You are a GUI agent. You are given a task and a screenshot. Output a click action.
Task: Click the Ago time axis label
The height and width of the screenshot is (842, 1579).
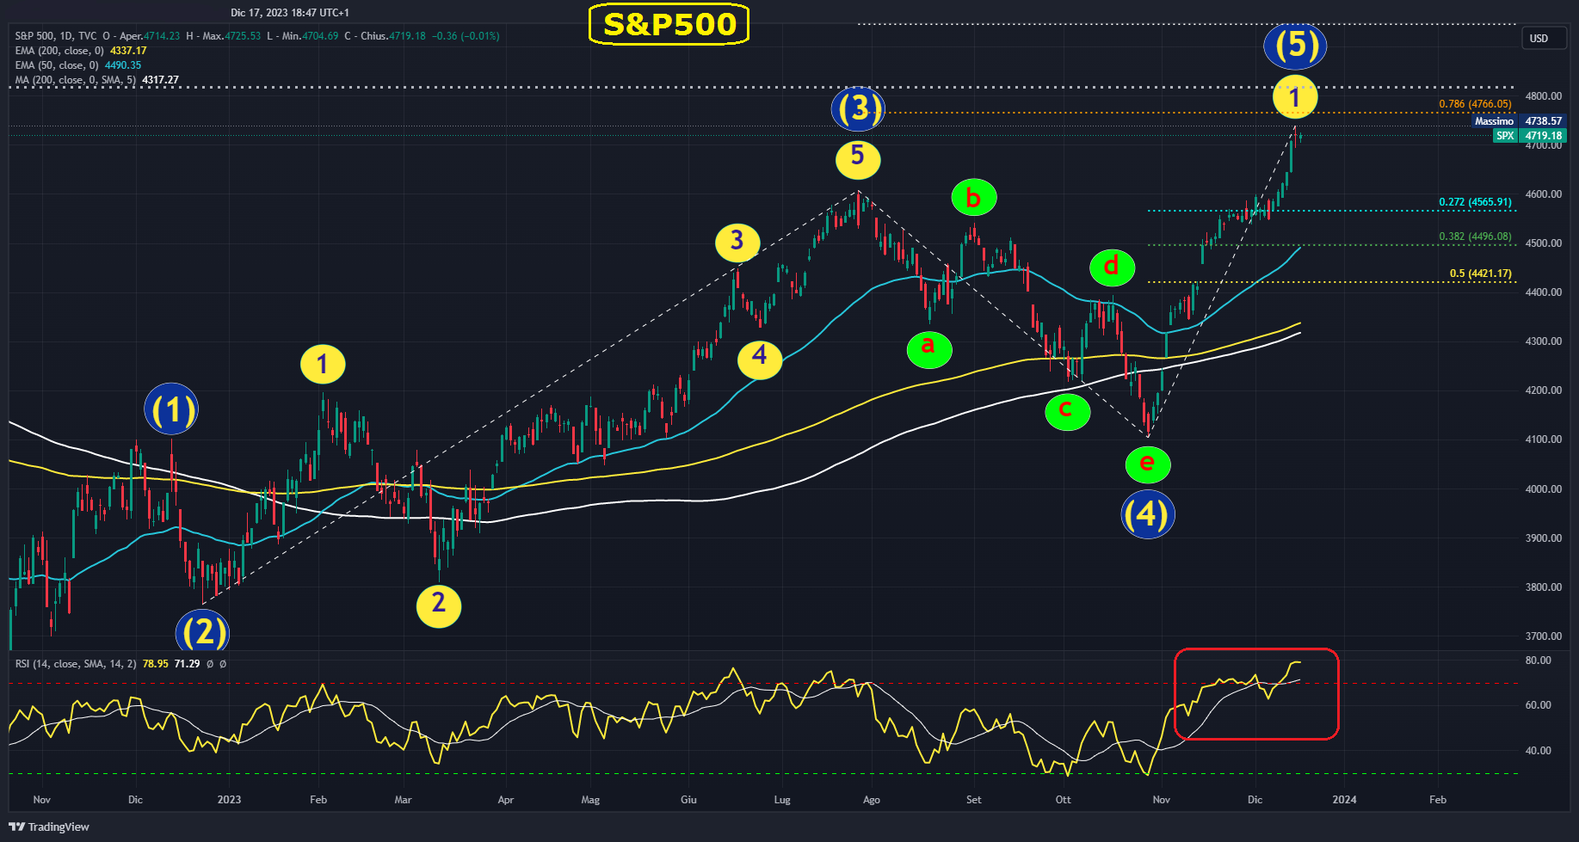click(x=872, y=800)
